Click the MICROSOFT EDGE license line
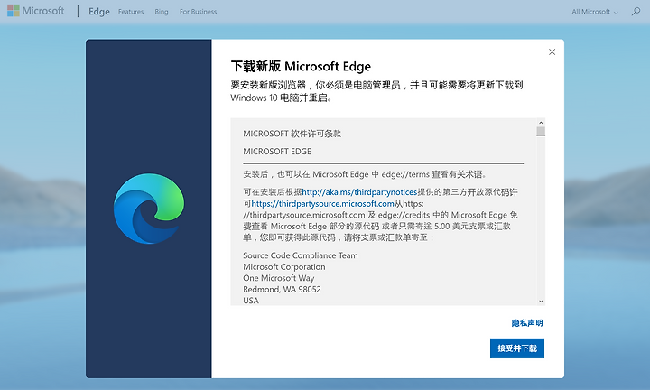This screenshot has height=390, width=650. coord(277,152)
